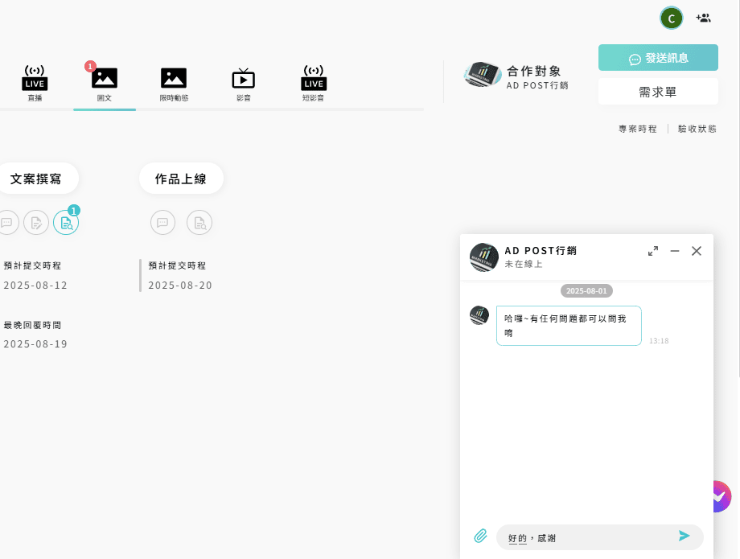
Task: Open the 需求單 button
Action: click(x=658, y=92)
